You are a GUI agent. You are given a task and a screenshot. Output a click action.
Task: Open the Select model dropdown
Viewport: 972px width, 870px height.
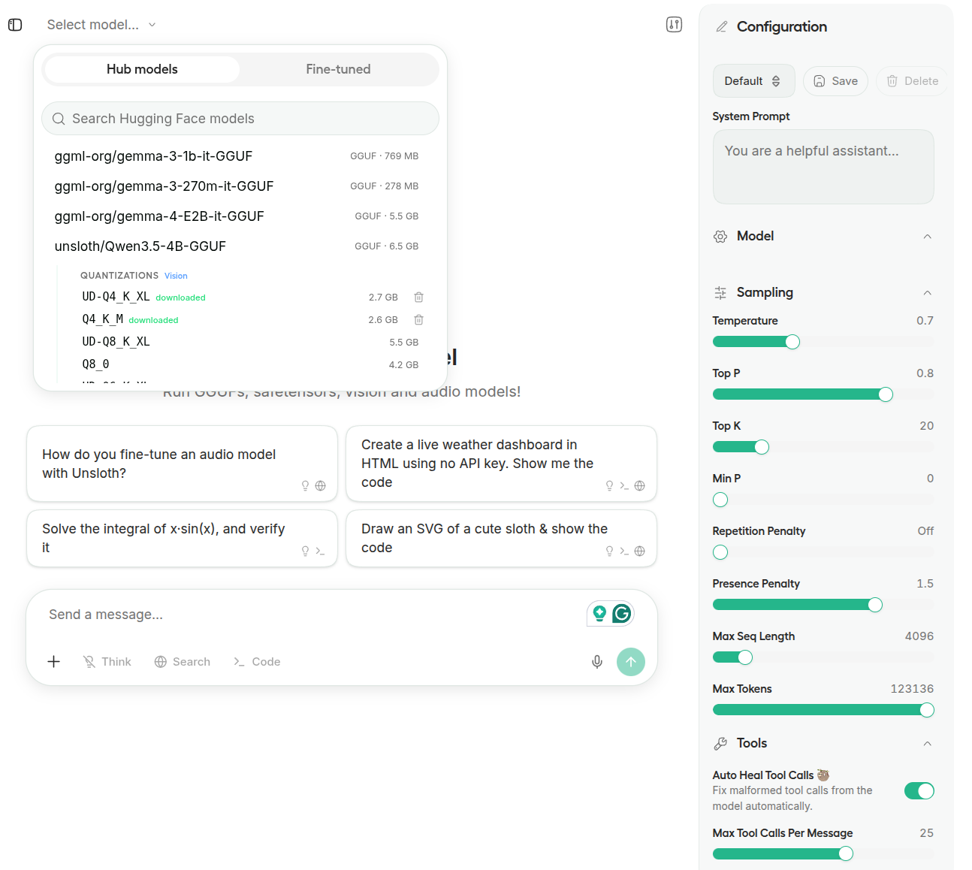(101, 25)
